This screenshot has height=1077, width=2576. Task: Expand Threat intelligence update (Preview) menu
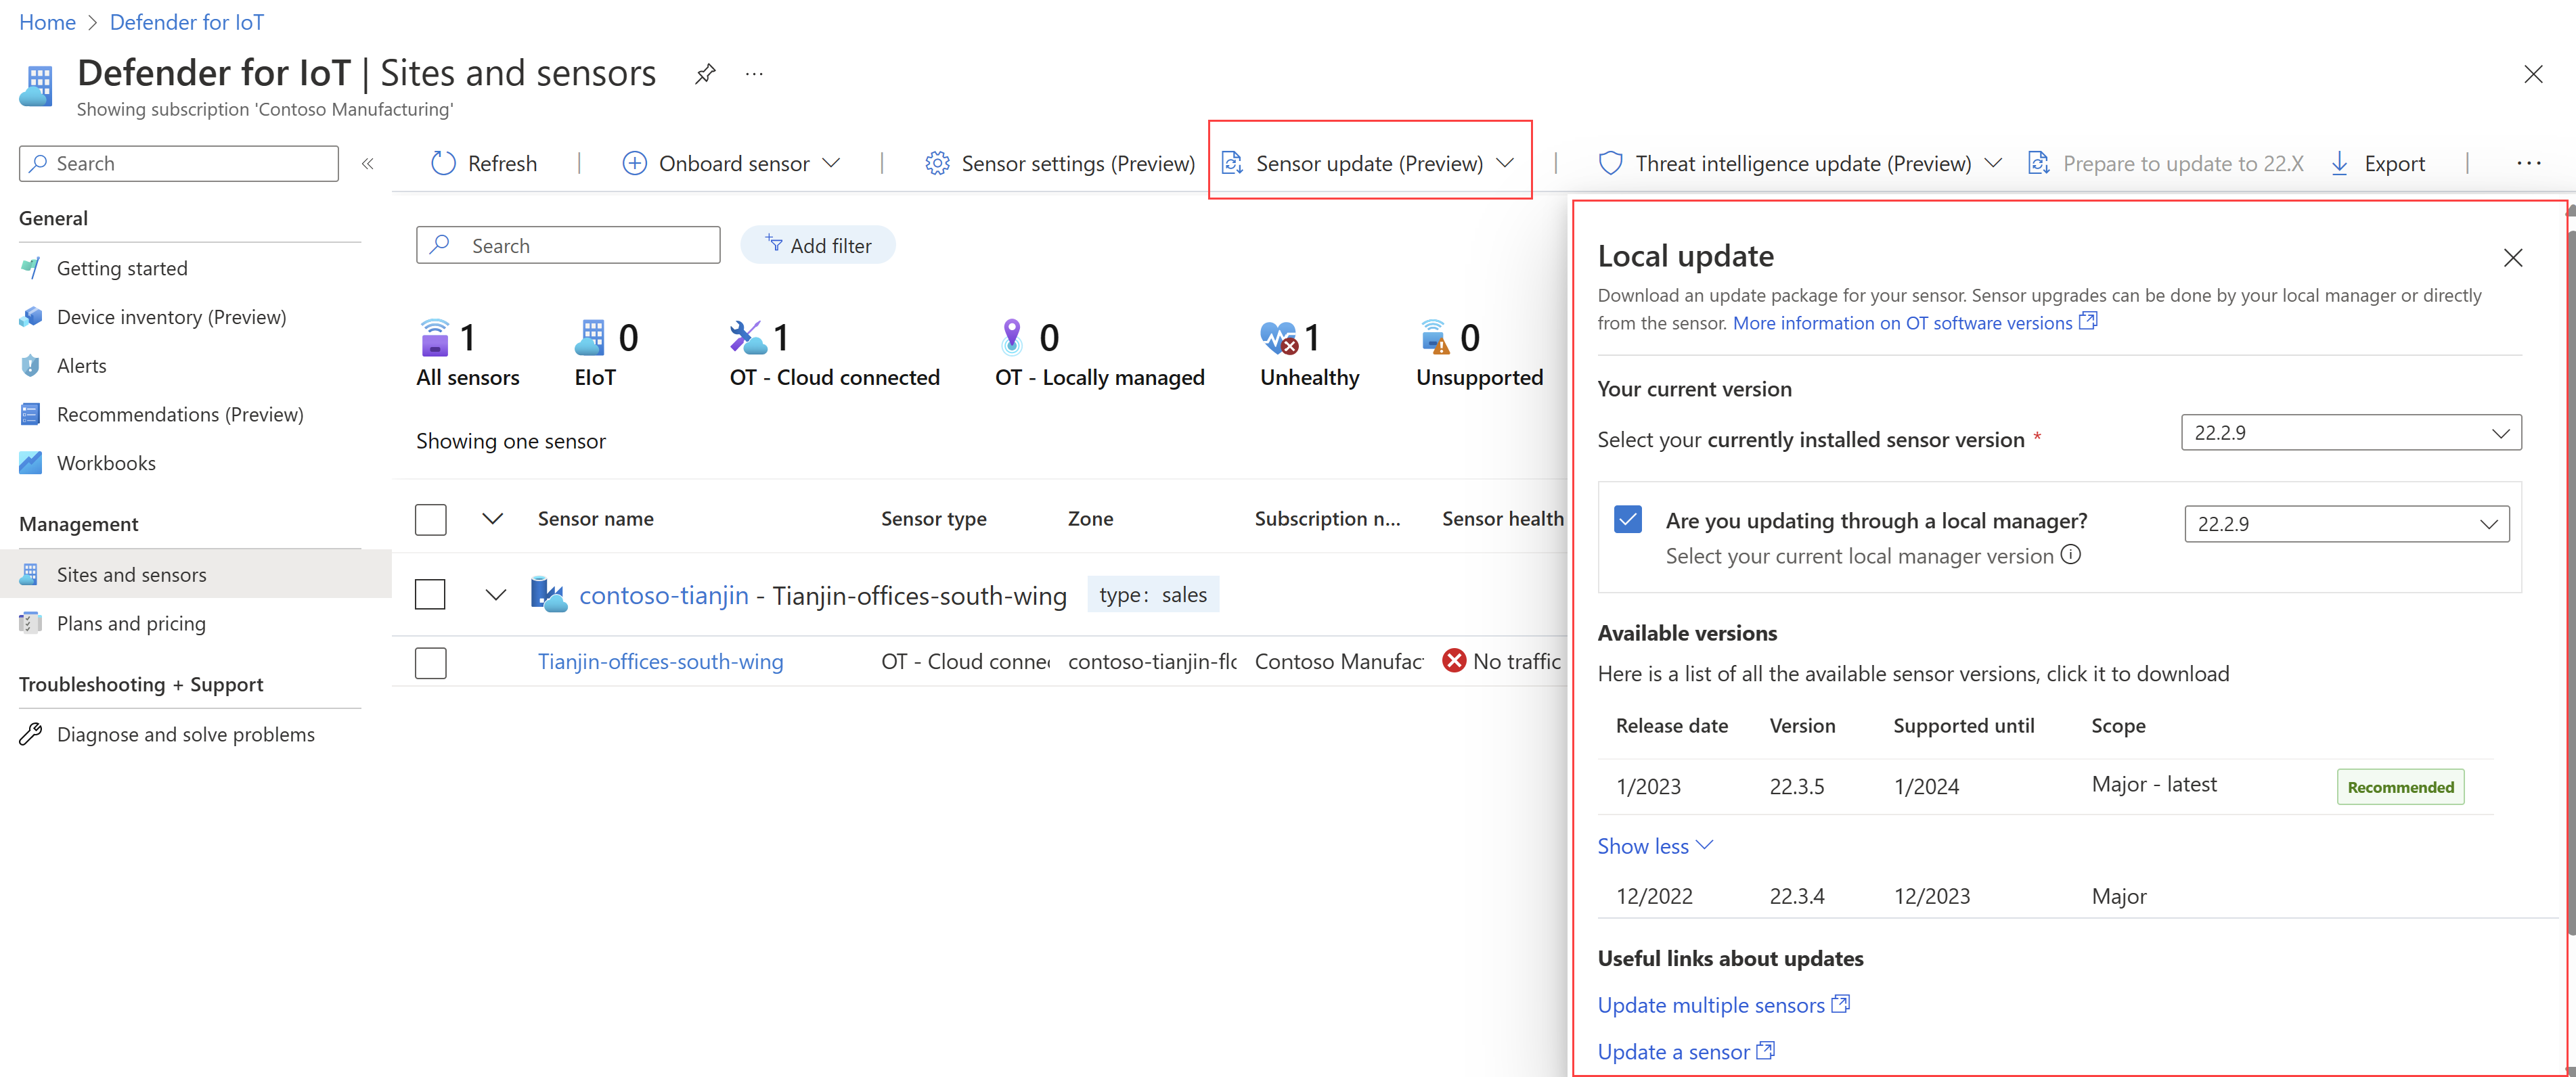point(1800,164)
